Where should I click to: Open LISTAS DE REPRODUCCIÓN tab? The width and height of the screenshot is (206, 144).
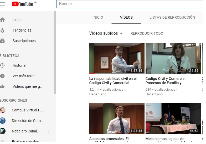click(172, 17)
